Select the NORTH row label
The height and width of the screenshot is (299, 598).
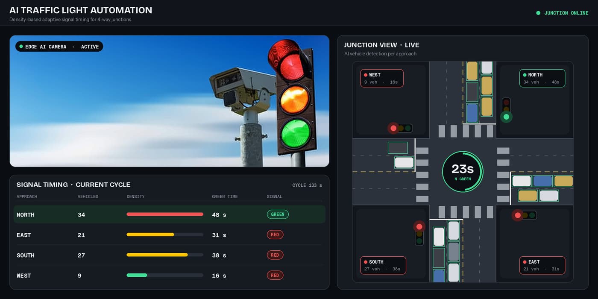tap(26, 215)
